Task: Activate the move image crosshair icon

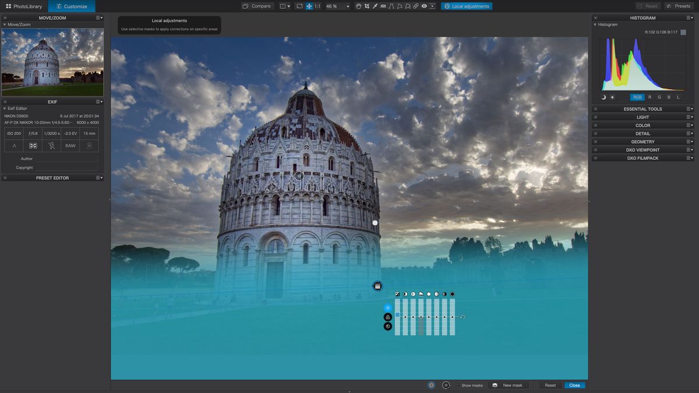Action: click(x=309, y=6)
